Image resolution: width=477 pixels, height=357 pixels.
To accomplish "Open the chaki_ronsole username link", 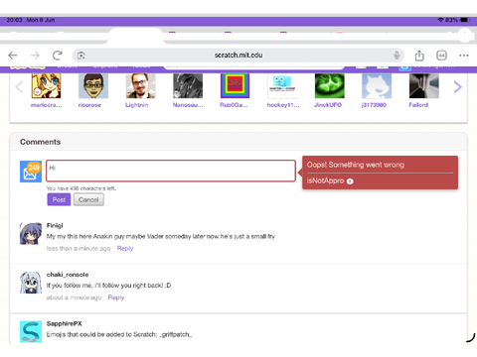I will [x=68, y=275].
